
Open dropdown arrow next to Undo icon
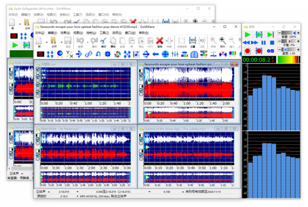87,42
